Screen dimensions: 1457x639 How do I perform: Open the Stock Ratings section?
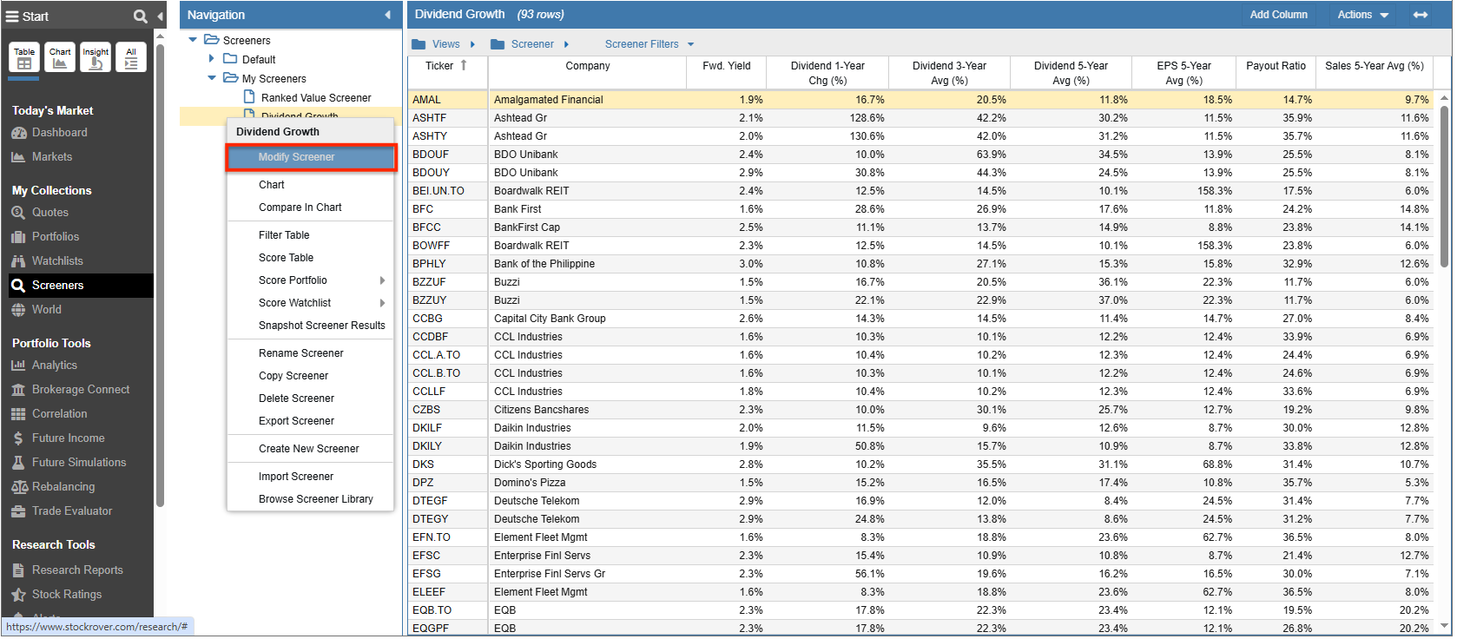point(66,595)
